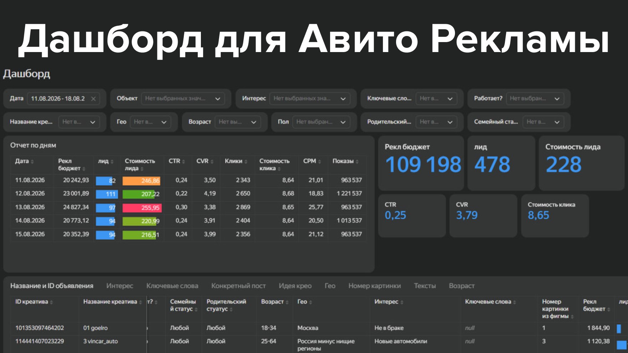The height and width of the screenshot is (353, 628).
Task: Sort daily report by CTR column
Action: click(177, 161)
